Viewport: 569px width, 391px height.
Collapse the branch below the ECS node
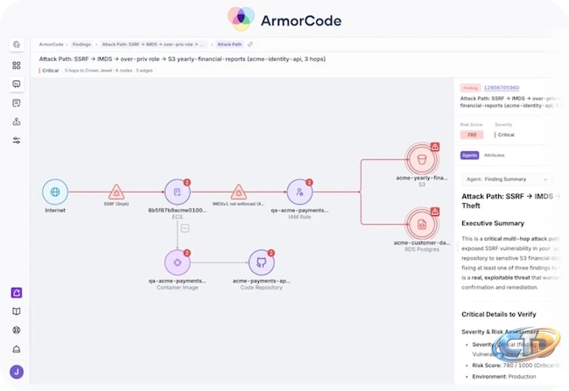(185, 228)
